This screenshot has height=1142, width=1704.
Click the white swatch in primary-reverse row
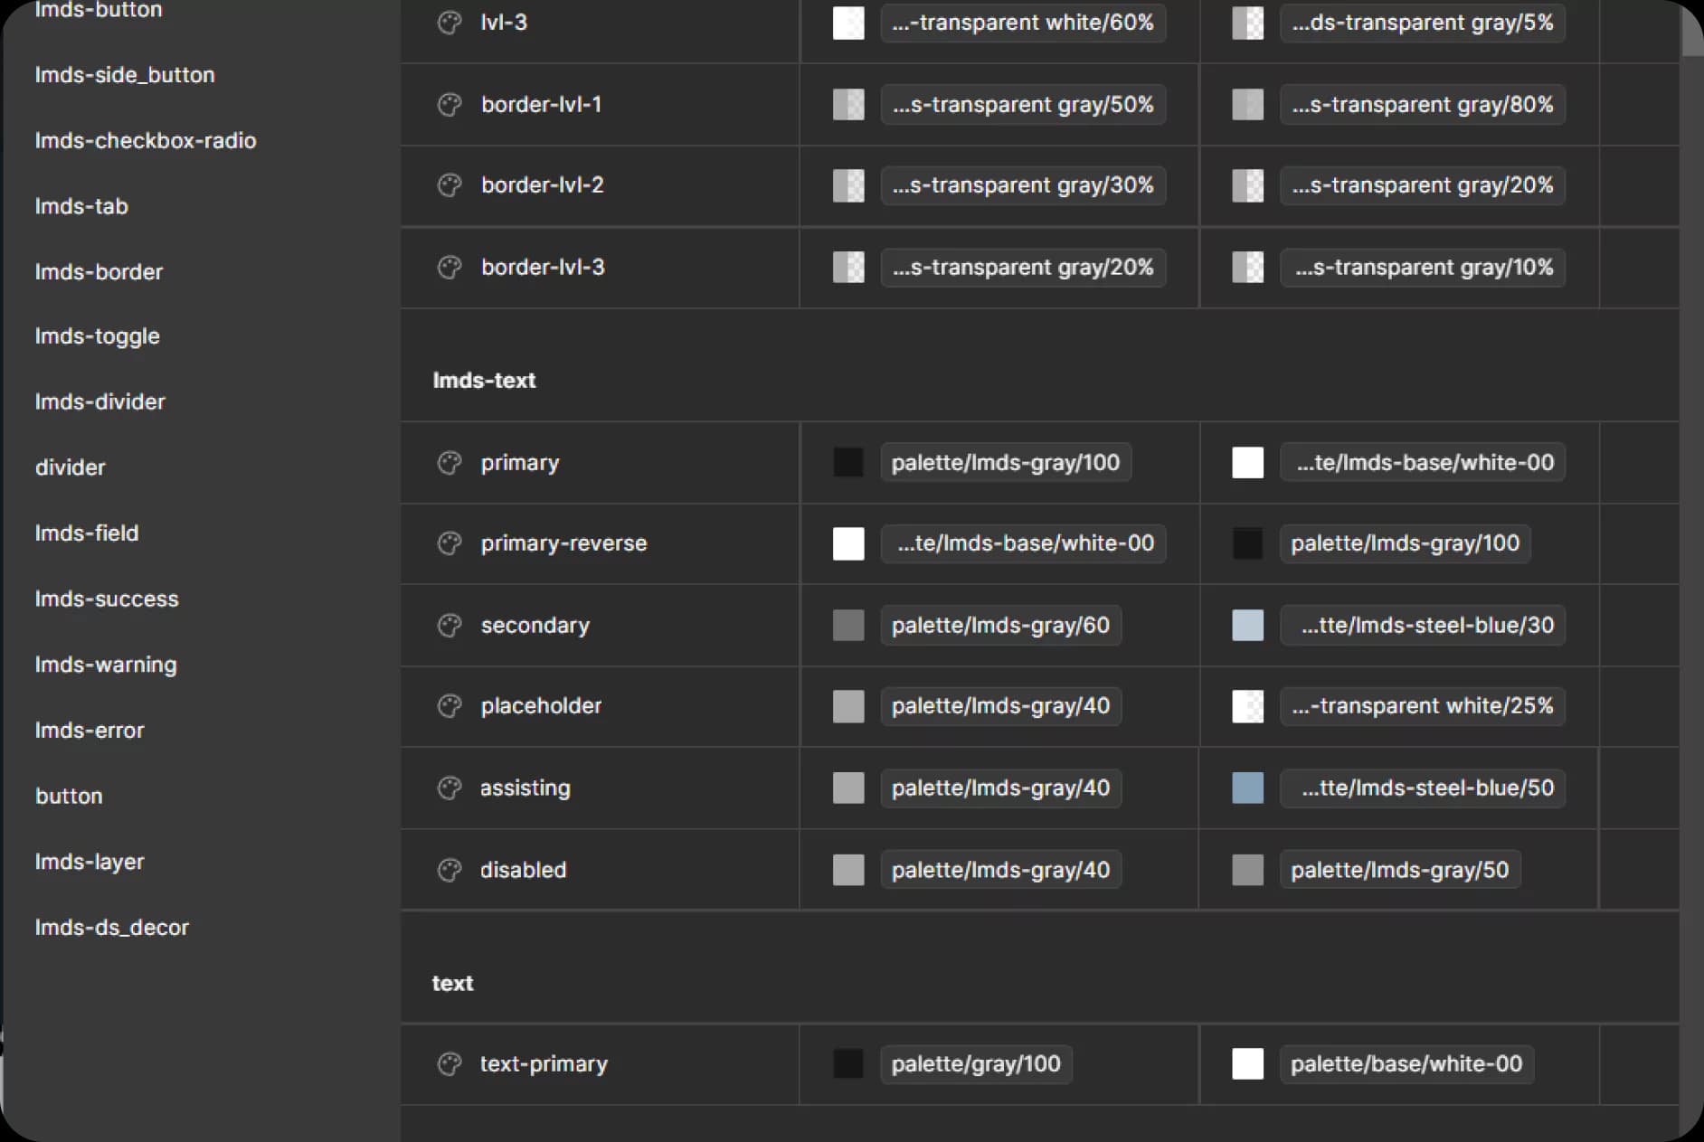(x=848, y=543)
